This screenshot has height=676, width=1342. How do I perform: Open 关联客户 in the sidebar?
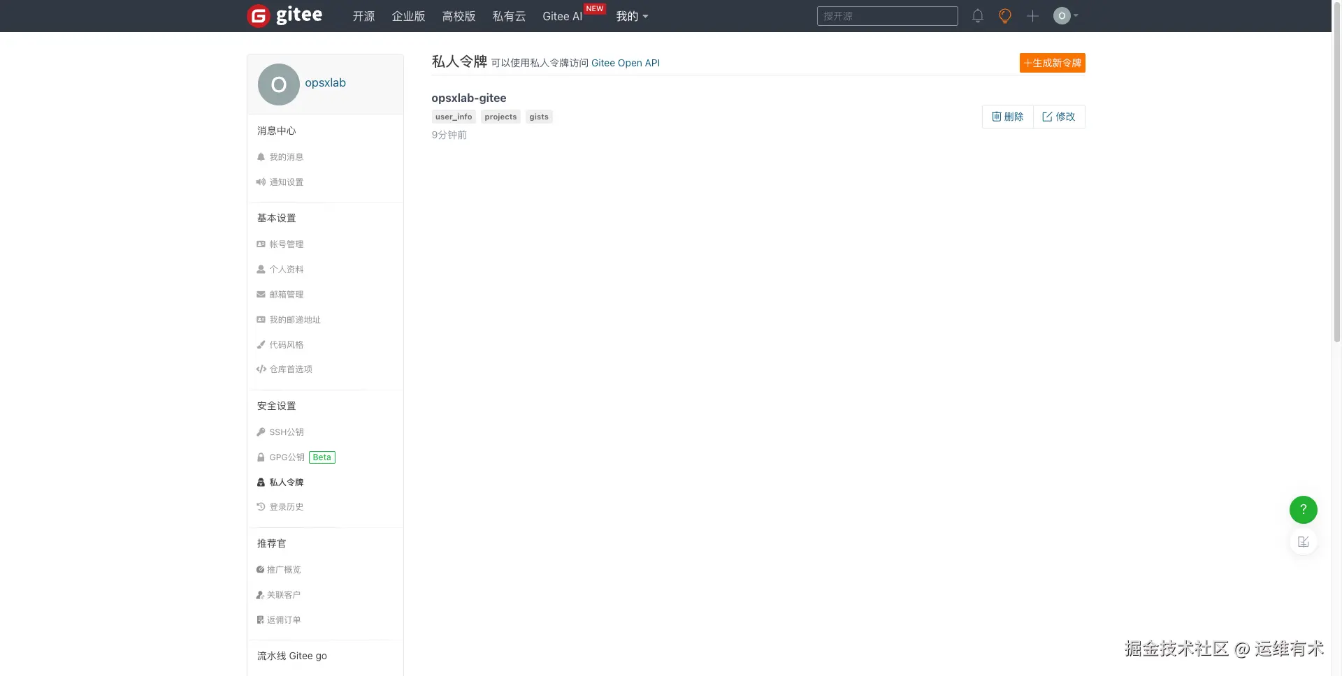click(x=284, y=595)
